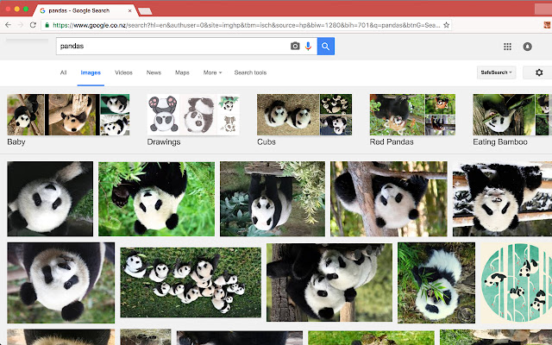This screenshot has width=552, height=345.
Task: Open the Search tools options
Action: point(250,73)
